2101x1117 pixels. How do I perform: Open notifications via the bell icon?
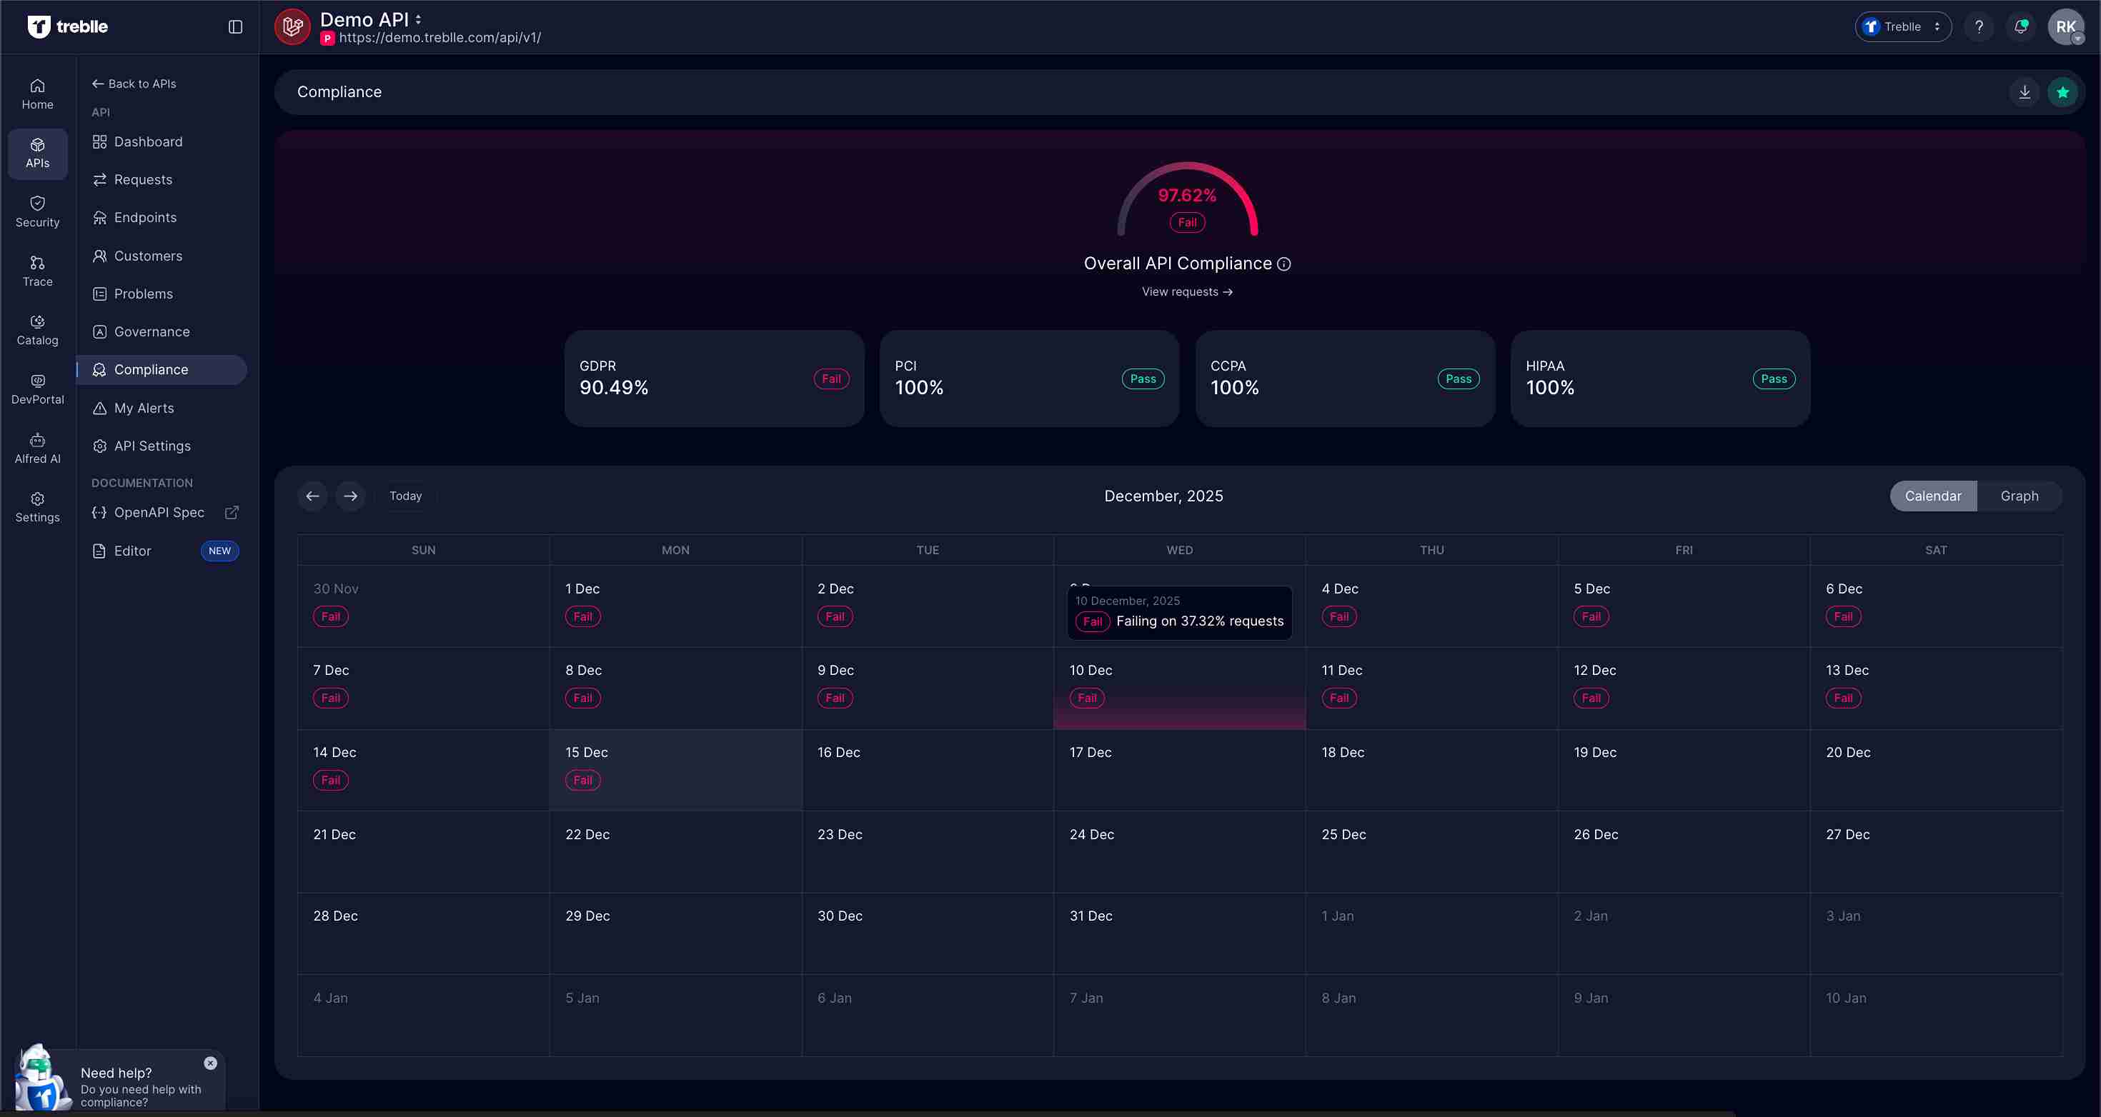click(x=2021, y=26)
